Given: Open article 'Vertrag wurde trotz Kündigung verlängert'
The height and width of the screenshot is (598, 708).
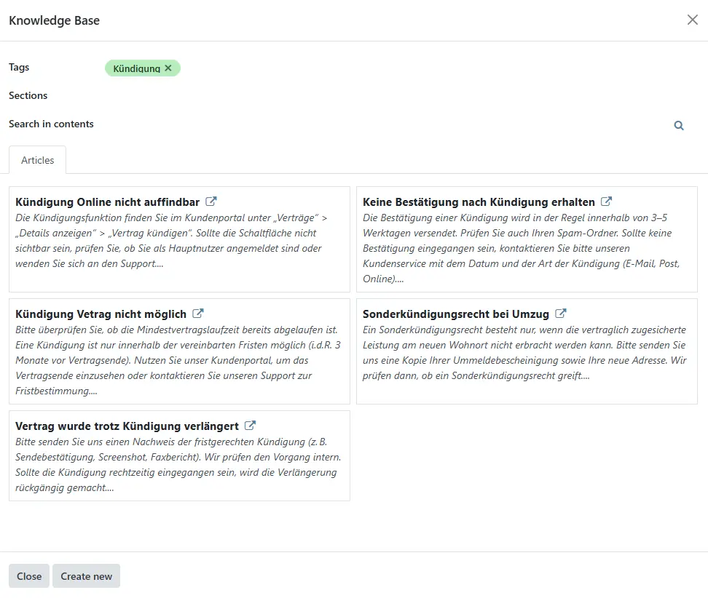Looking at the screenshot, I should [127, 426].
